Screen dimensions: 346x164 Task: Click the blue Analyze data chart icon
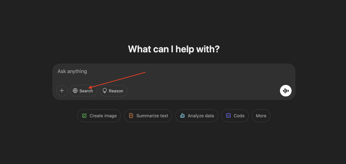click(182, 116)
